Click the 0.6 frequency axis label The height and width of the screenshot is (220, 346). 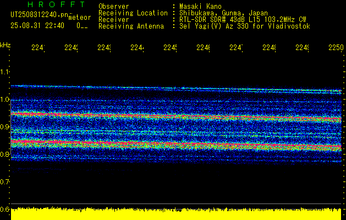4,209
